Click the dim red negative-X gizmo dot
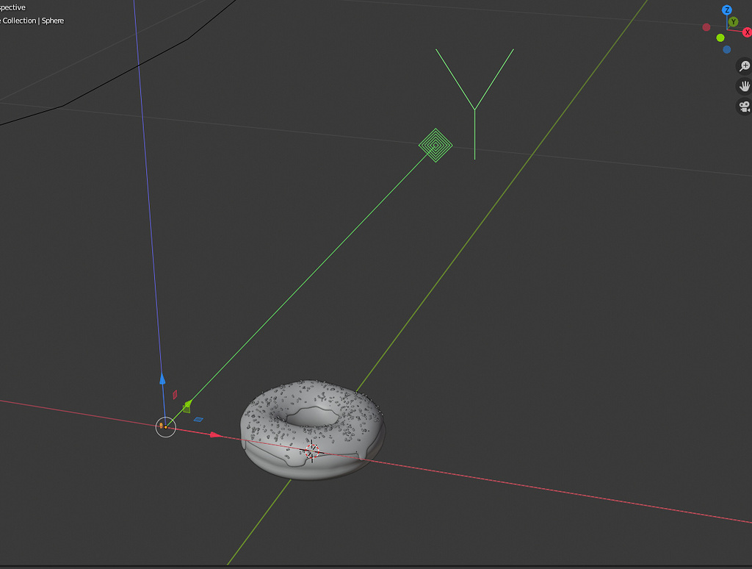The image size is (752, 569). pyautogui.click(x=706, y=27)
